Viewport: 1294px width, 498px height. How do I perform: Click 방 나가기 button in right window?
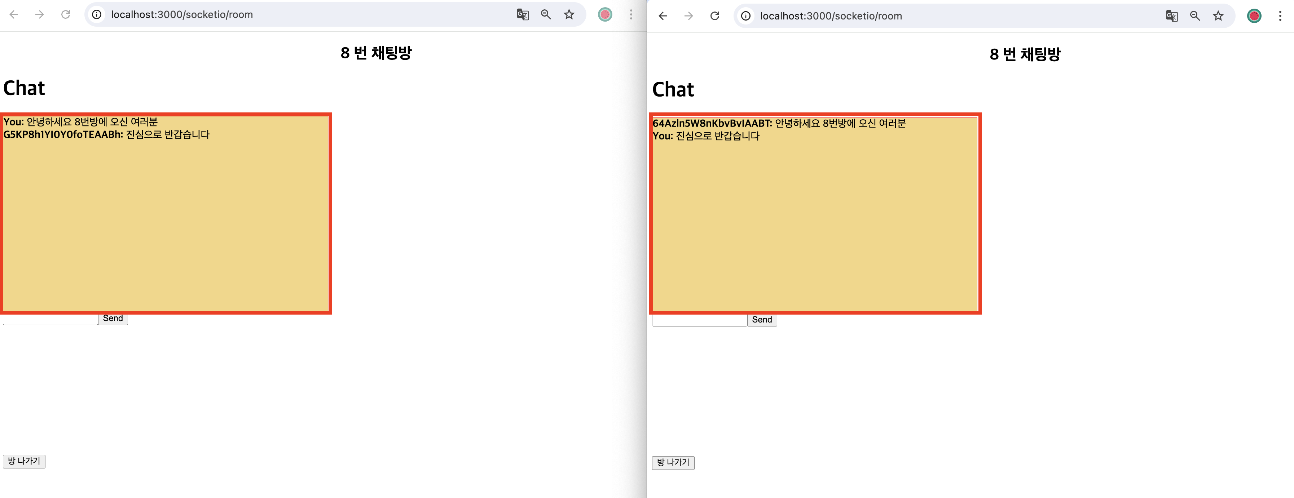click(673, 462)
